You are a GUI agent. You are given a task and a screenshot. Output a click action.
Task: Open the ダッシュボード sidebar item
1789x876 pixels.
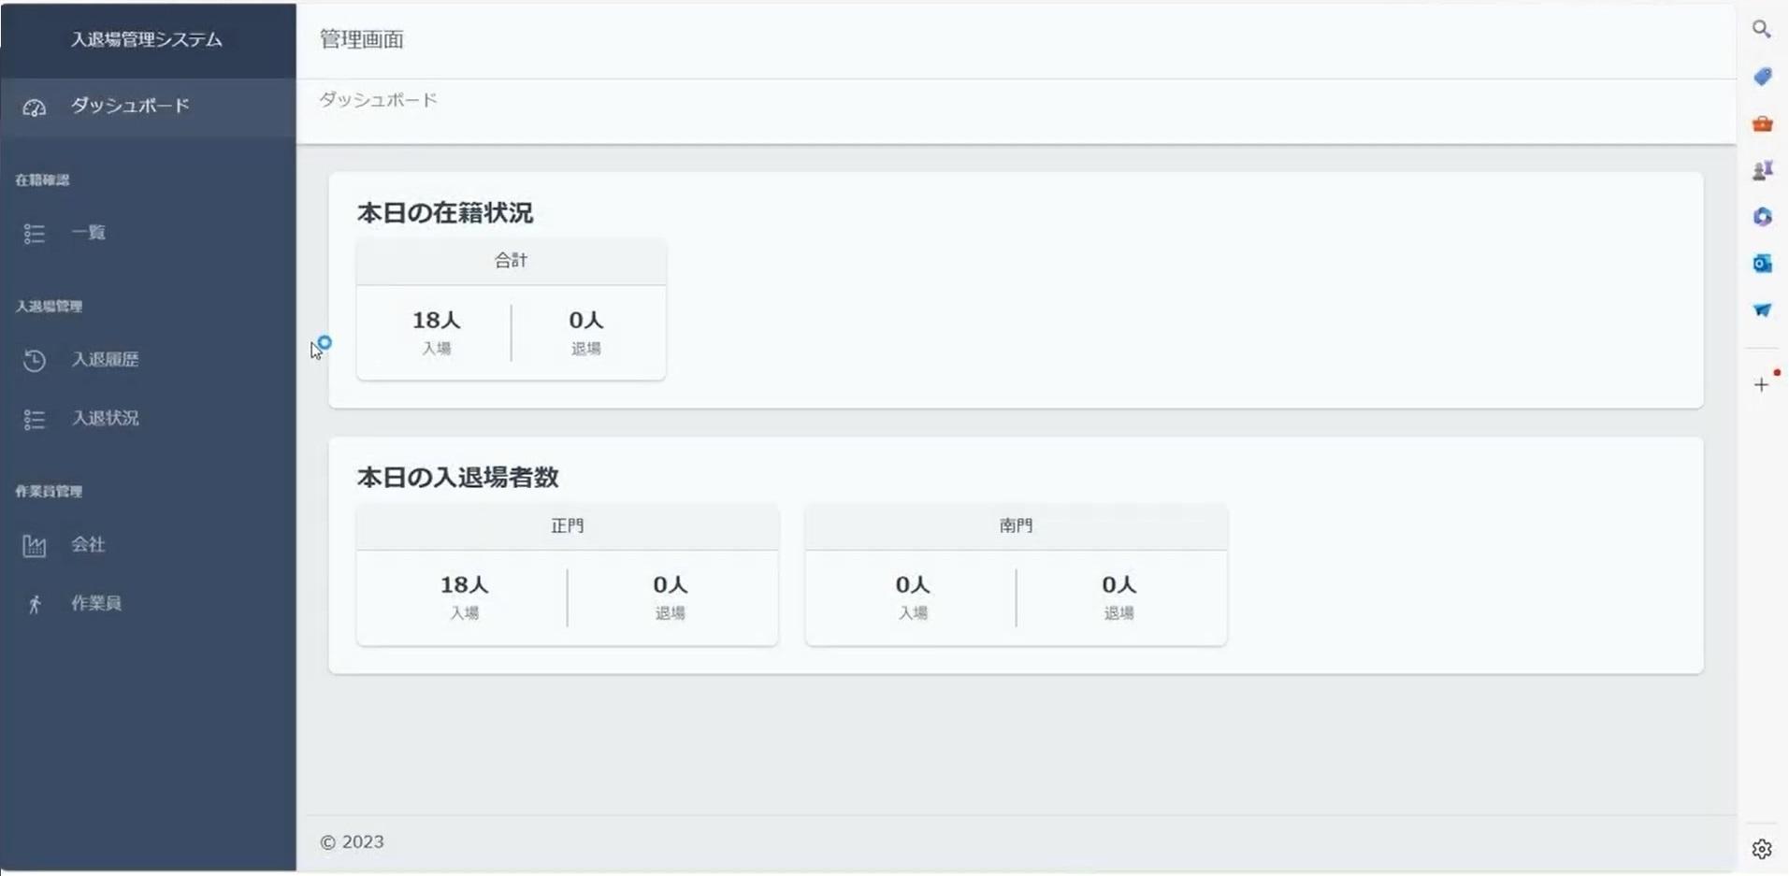(148, 107)
